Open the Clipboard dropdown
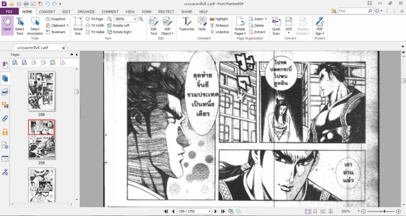This screenshot has height=216, width=406. tap(67, 25)
